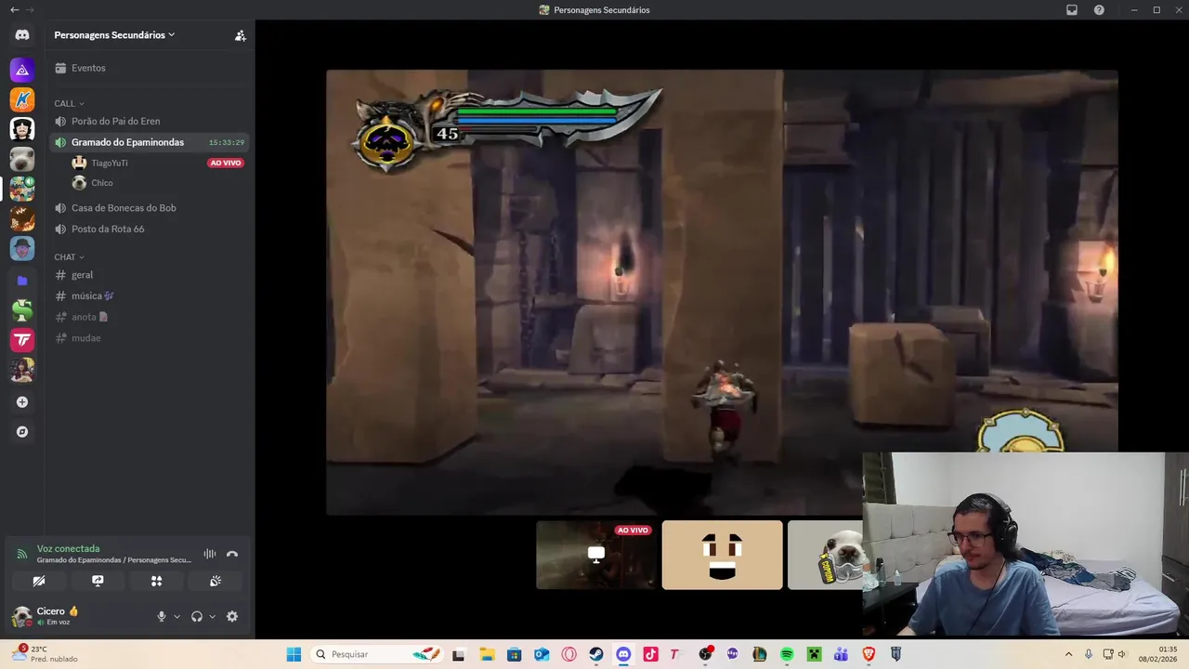
Task: Open the mudae text channel
Action: click(x=150, y=338)
